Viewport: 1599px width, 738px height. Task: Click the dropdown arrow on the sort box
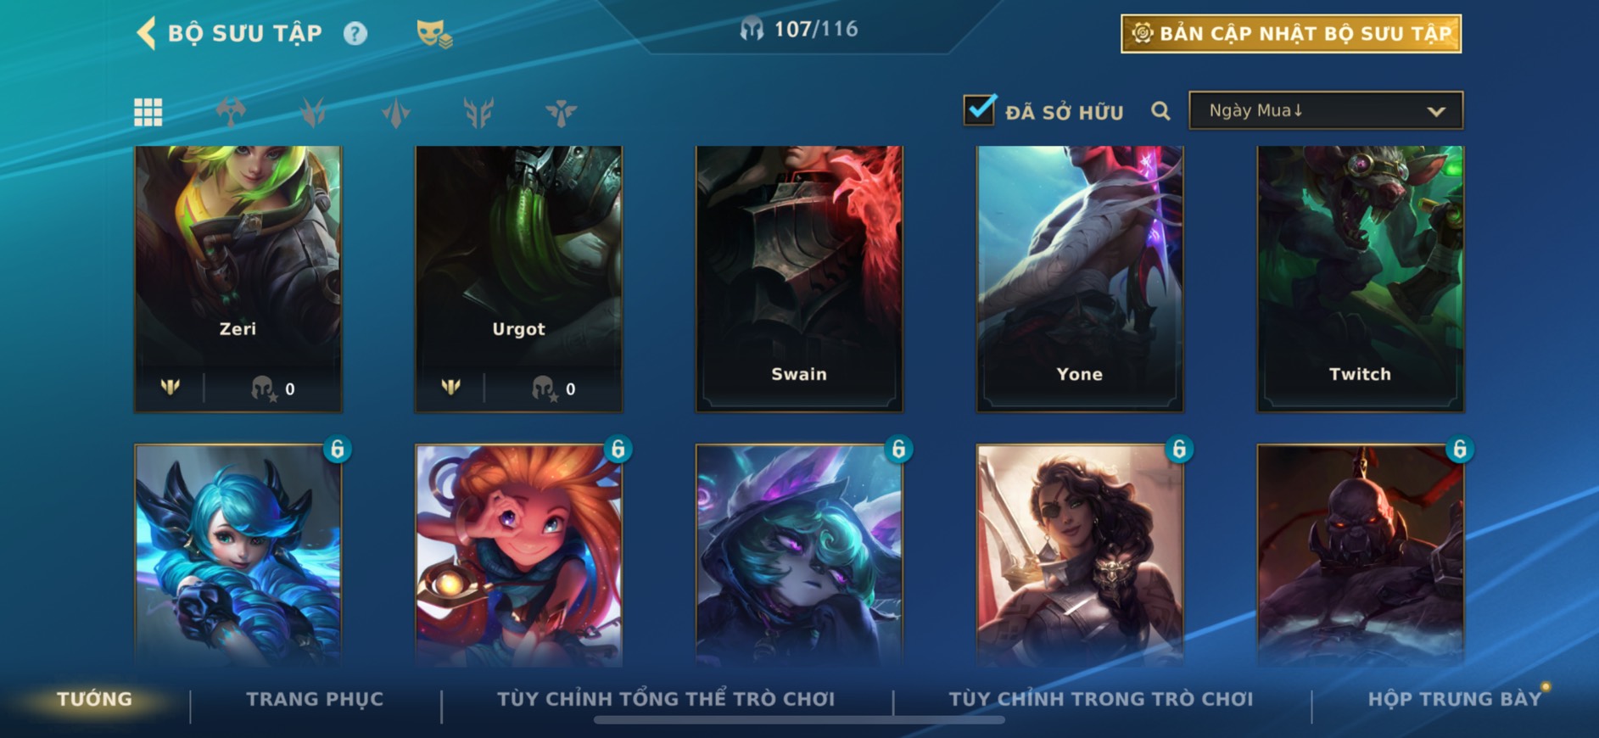click(1435, 111)
